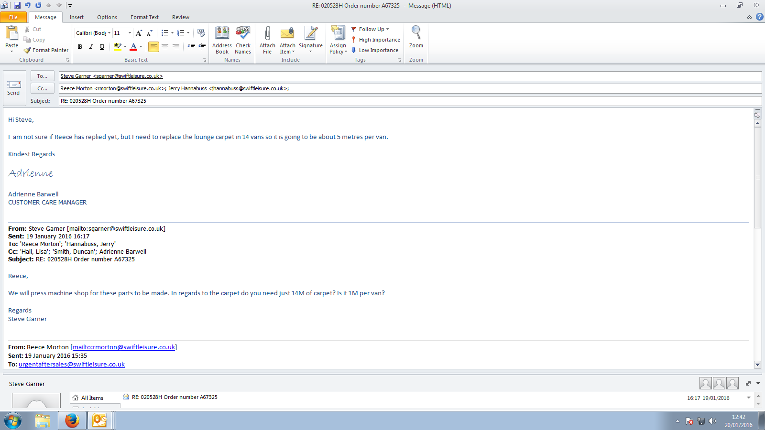The image size is (765, 430).
Task: Open the rmorton@swiftleisure.co.uk mailto link
Action: (x=124, y=347)
